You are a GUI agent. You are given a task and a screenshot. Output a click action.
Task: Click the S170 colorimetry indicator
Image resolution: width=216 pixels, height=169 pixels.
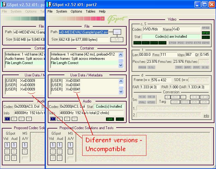tap(197, 43)
